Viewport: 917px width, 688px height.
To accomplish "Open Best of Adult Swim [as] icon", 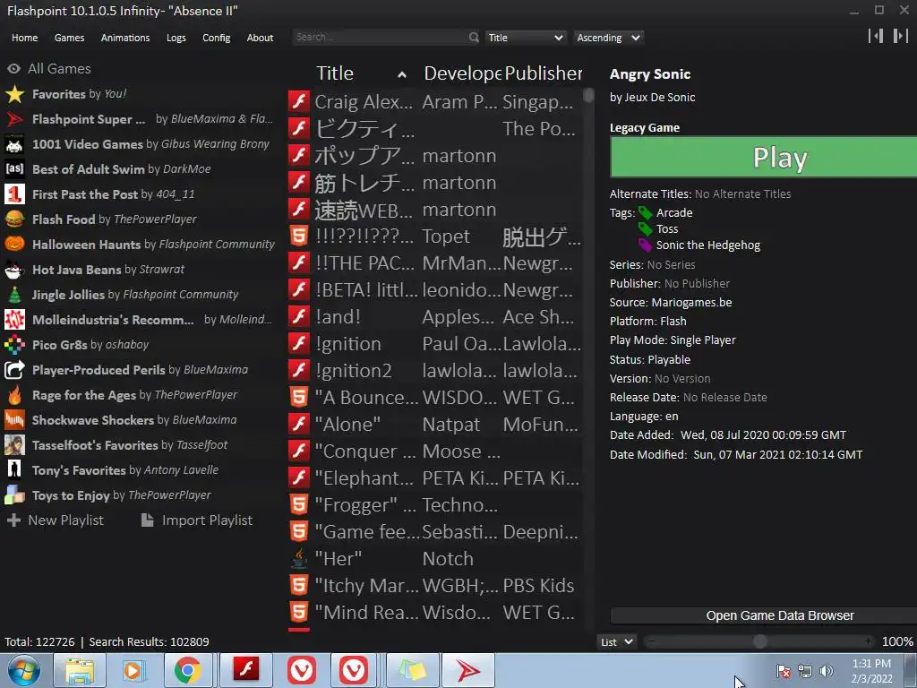I will coord(14,169).
